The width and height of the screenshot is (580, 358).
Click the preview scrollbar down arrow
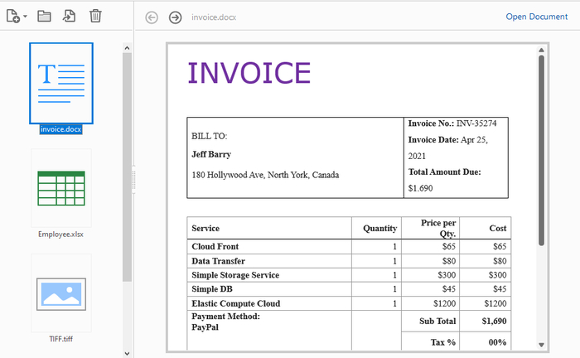542,344
